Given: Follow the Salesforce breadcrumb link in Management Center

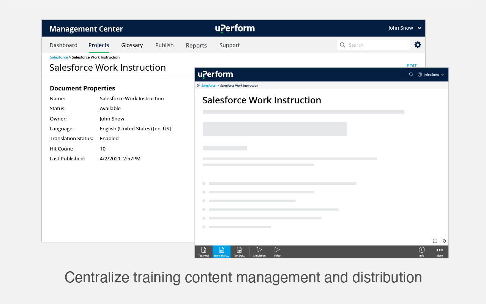Looking at the screenshot, I should click(59, 57).
